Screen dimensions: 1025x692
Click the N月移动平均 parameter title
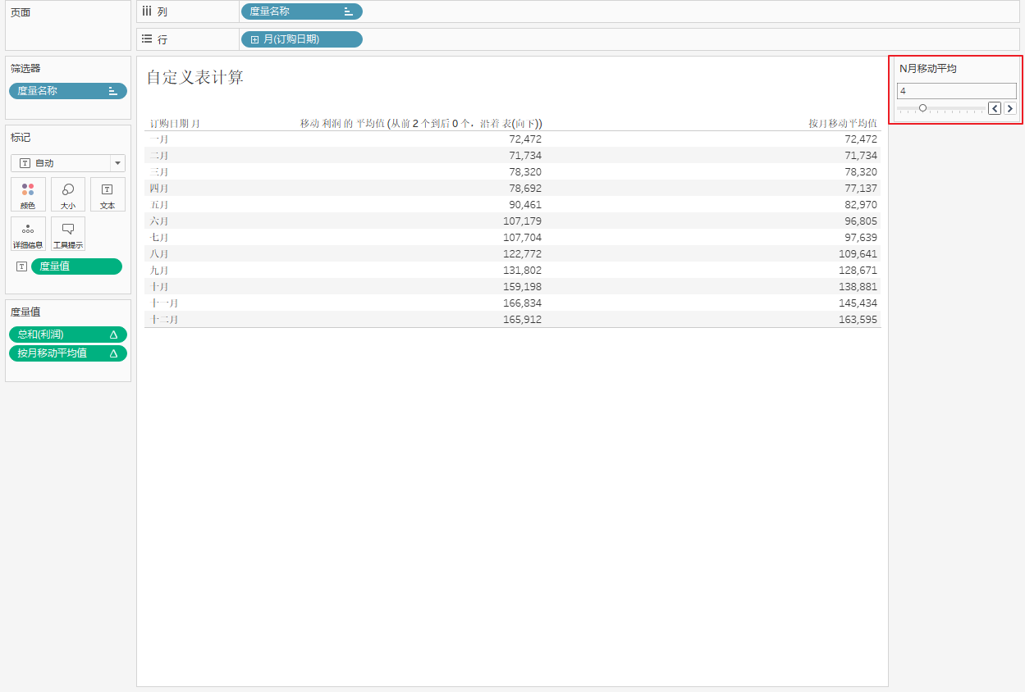[928, 69]
